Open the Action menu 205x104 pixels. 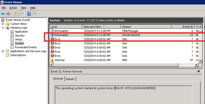tap(13, 8)
